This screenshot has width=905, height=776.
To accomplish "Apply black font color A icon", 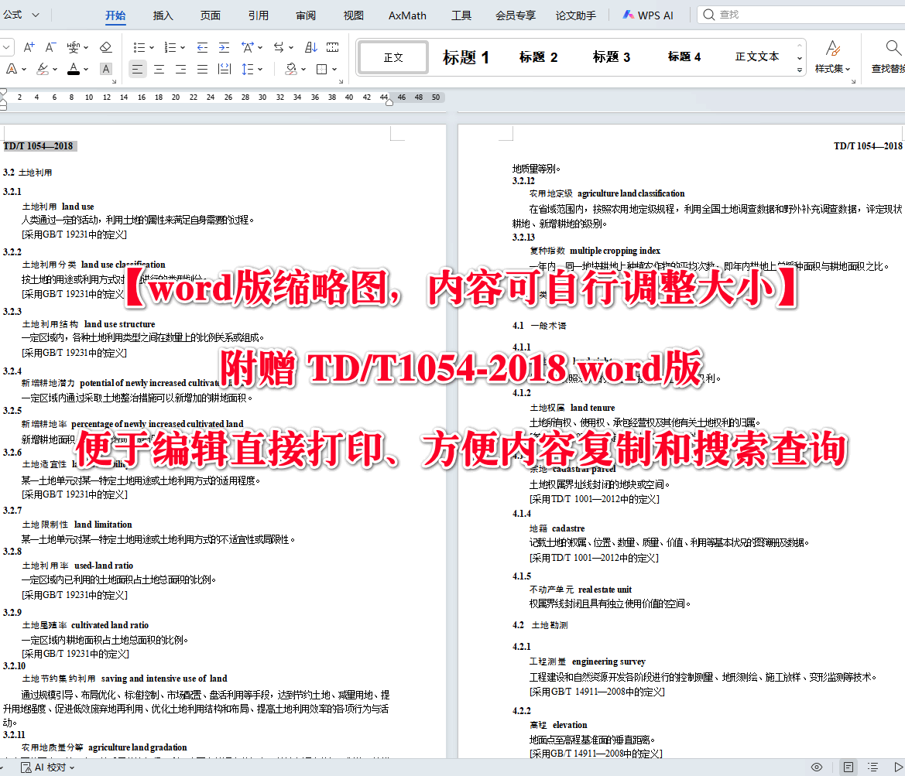I will coord(74,69).
